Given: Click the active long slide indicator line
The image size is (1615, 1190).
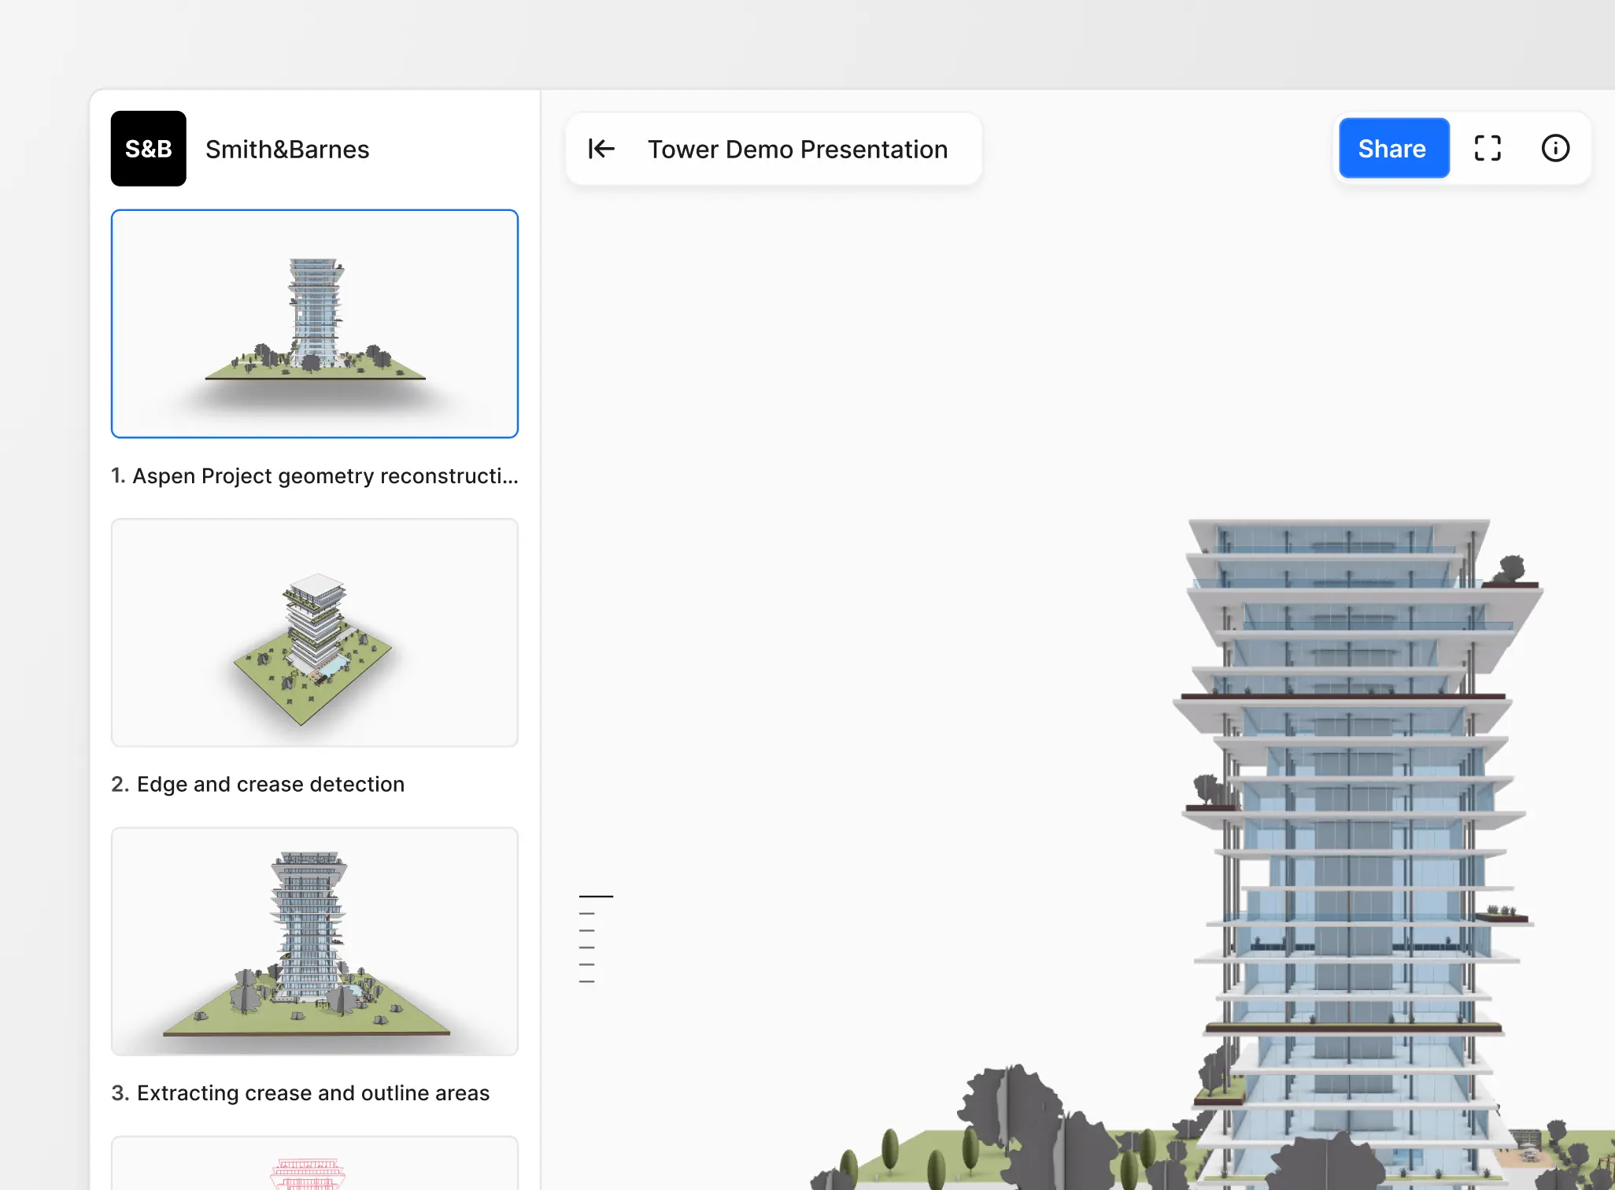Looking at the screenshot, I should 596,896.
